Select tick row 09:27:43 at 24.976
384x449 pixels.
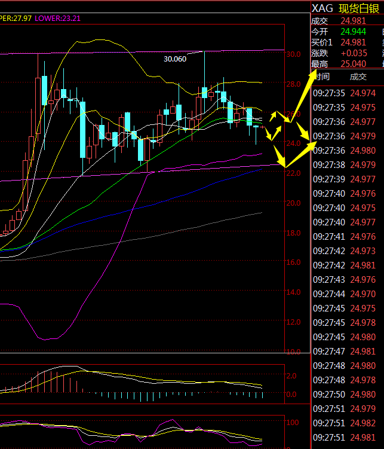coord(344,279)
